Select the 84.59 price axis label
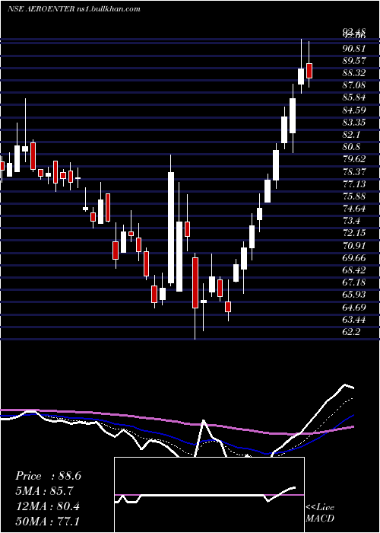 click(x=354, y=110)
